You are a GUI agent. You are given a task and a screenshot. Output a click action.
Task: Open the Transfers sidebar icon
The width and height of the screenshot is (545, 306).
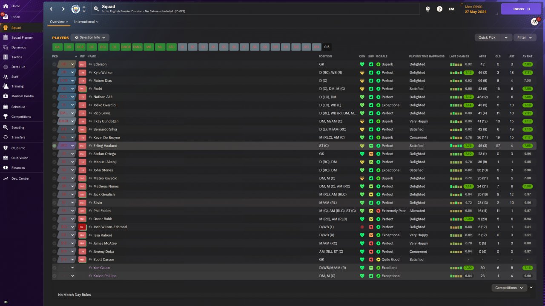pos(6,137)
